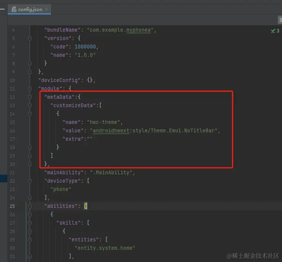282x262 pixels.
Task: Collapse the "abilities" array on line 25
Action: 30,206
